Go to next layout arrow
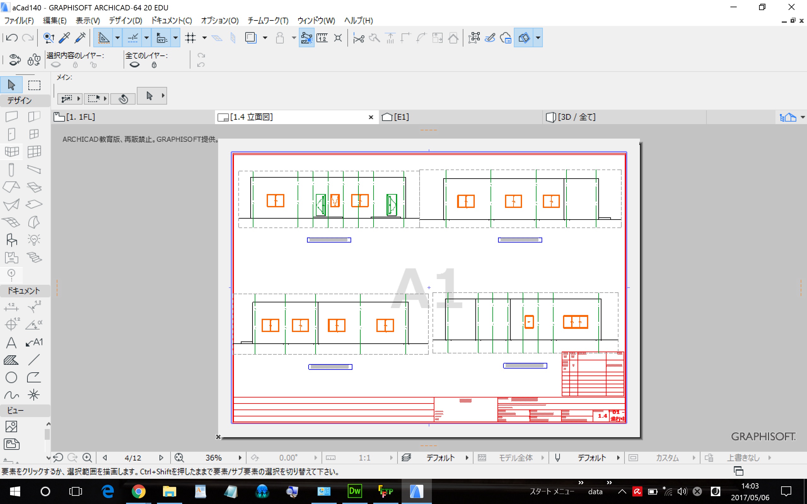The width and height of the screenshot is (807, 504). coord(161,458)
